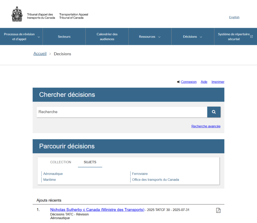Click the Imprimer print link
The height and width of the screenshot is (223, 257).
[x=218, y=82]
